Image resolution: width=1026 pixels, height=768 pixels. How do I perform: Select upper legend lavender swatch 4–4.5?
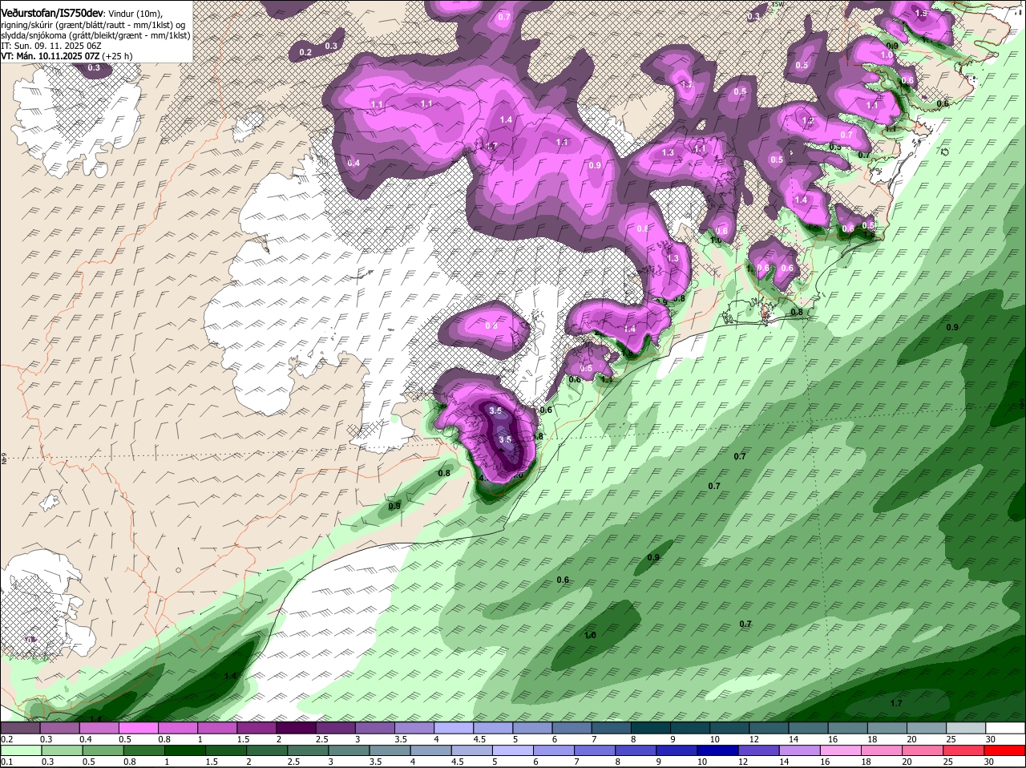[x=455, y=728]
